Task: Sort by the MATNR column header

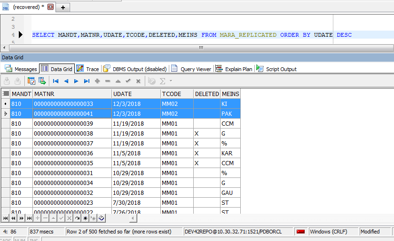Action: (x=72, y=94)
